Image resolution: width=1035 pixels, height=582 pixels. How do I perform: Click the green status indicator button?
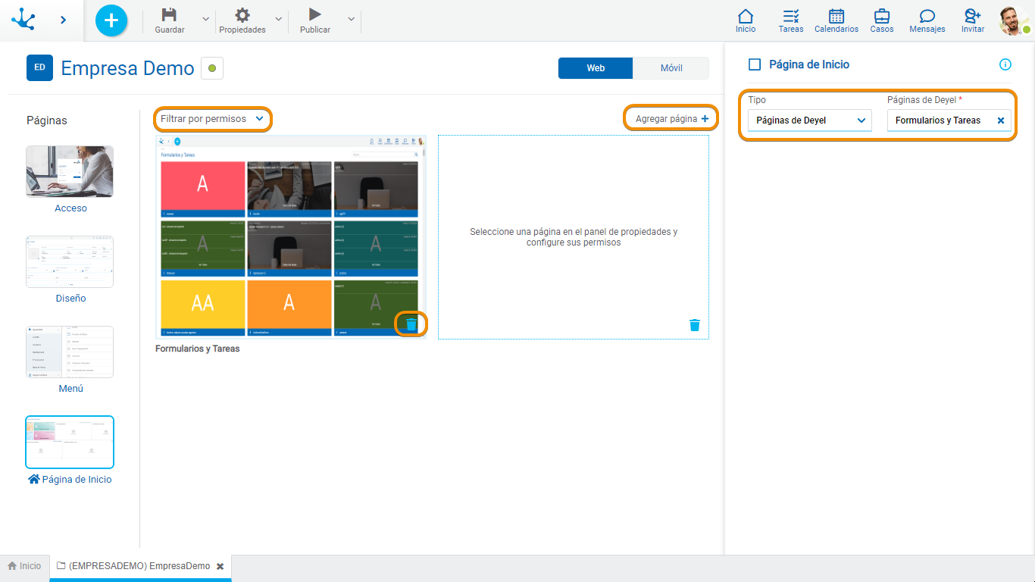pyautogui.click(x=211, y=68)
